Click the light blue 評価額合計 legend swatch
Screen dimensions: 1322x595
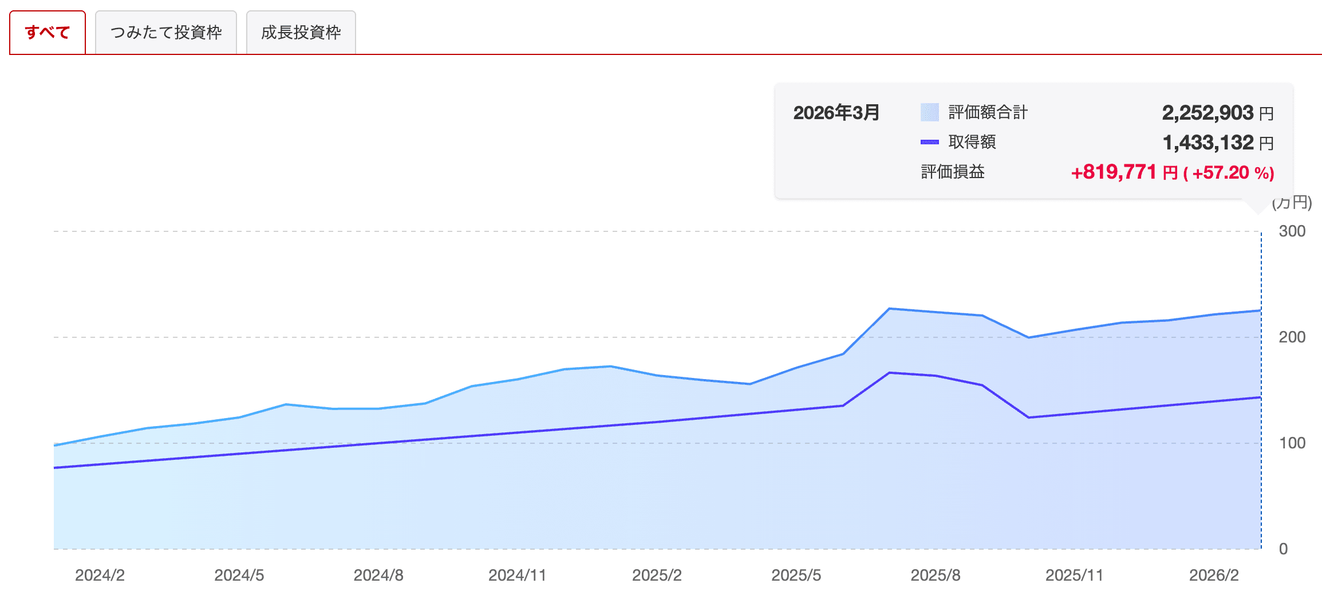(x=929, y=112)
